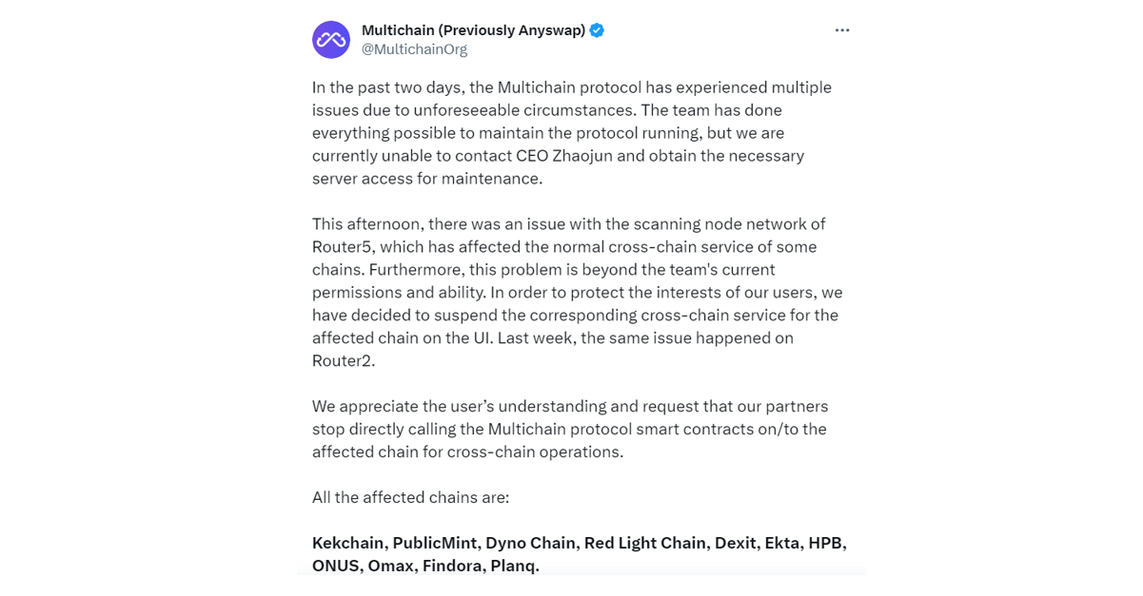1143x596 pixels.
Task: Click the paragraph starting "We appreciate the user's"
Action: tap(570, 430)
